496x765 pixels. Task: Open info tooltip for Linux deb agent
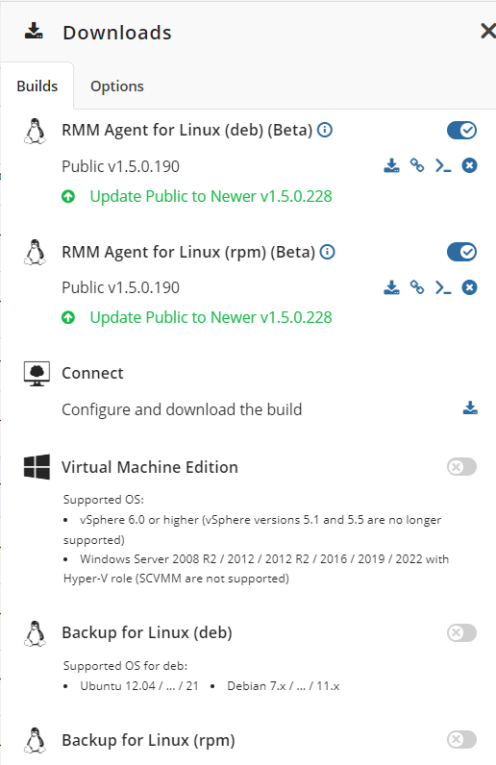point(325,131)
